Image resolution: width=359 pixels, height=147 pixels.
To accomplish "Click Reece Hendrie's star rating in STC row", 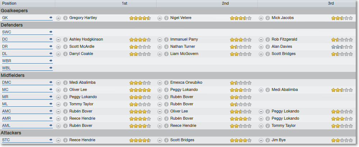I will 140,141.
